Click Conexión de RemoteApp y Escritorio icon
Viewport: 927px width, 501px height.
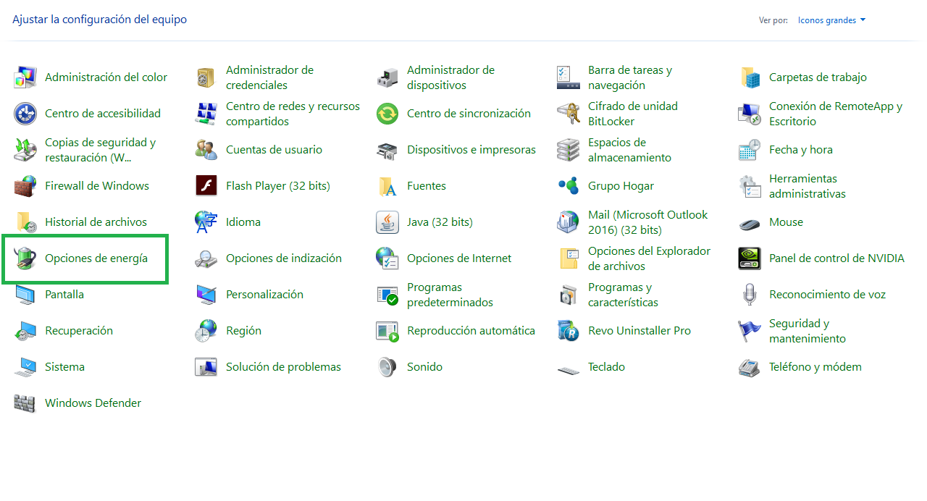[750, 114]
